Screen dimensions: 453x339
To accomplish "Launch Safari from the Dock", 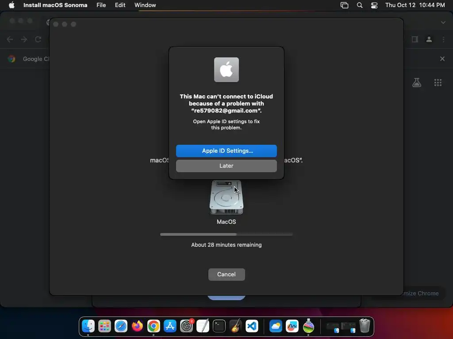I will point(121,326).
